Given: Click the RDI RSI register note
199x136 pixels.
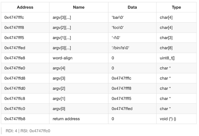Looking at the screenshot, I should click(28, 131).
